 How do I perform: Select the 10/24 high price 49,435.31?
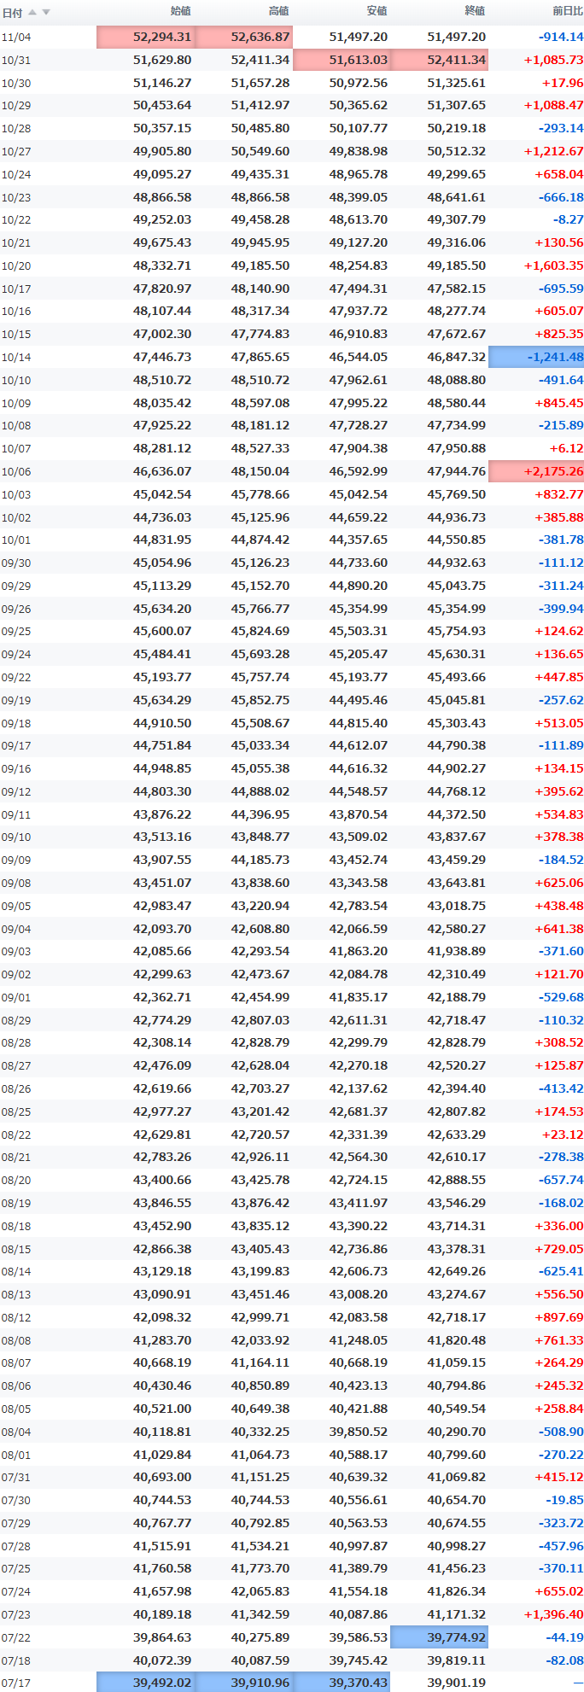coord(260,174)
